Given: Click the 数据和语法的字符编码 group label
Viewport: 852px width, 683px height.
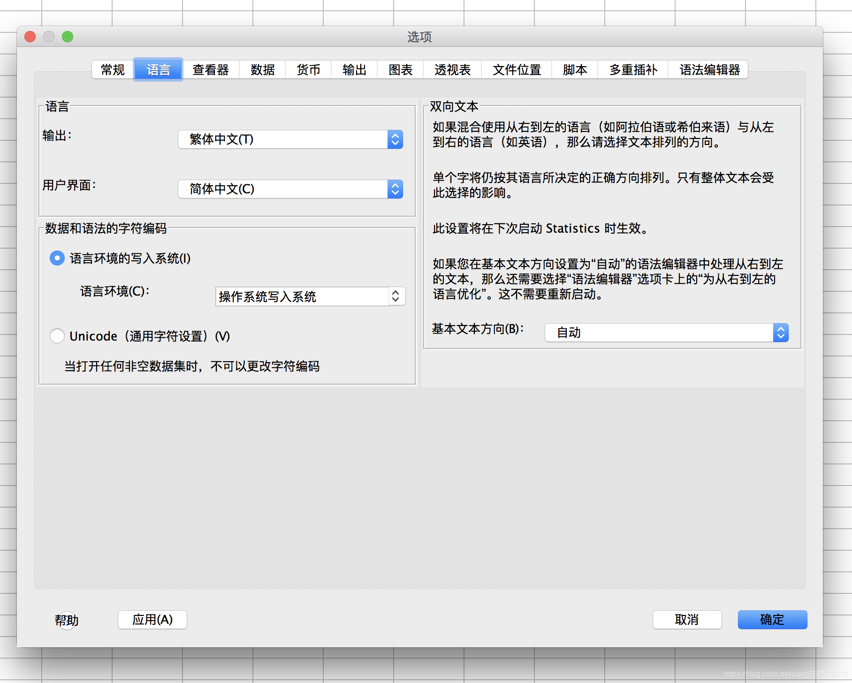Looking at the screenshot, I should (106, 228).
